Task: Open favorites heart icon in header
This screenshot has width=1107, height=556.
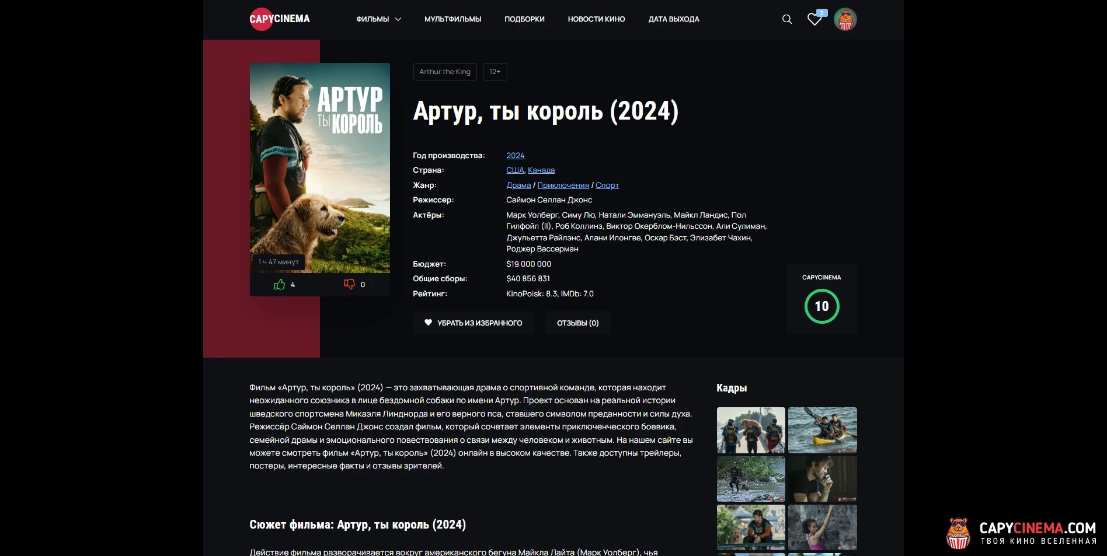Action: coord(815,19)
